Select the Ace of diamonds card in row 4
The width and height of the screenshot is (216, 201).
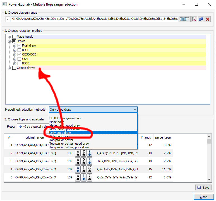78,169
